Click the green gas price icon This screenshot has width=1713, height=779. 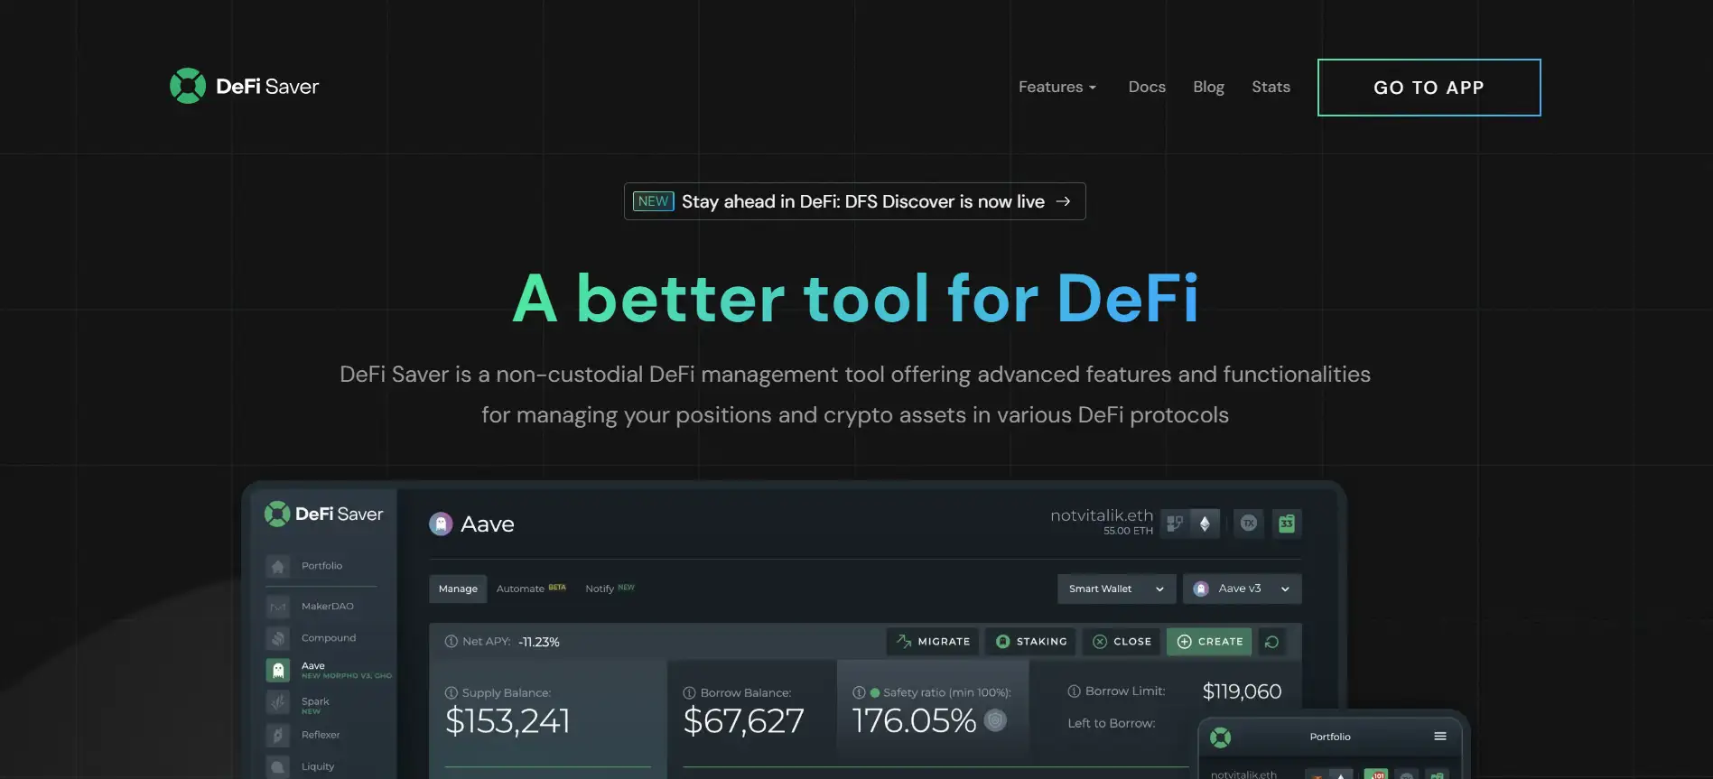(1287, 524)
